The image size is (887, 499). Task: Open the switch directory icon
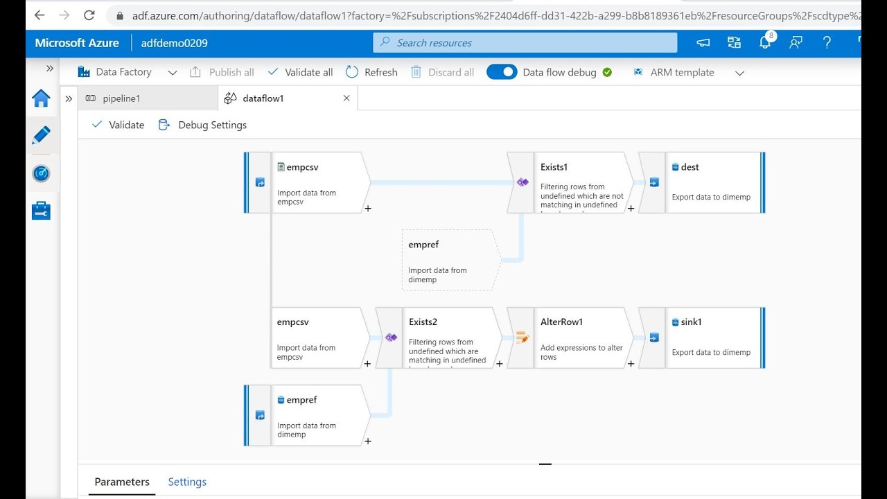[x=734, y=42]
